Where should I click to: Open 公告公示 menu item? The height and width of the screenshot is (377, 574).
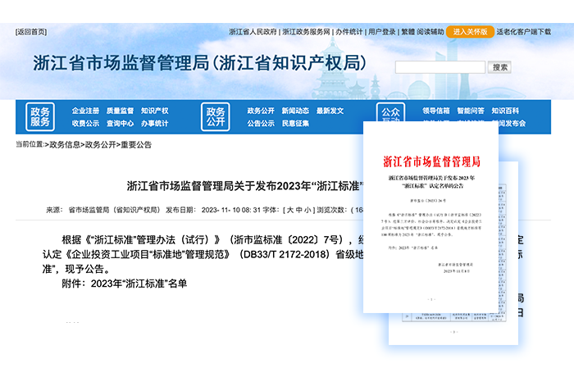261,124
